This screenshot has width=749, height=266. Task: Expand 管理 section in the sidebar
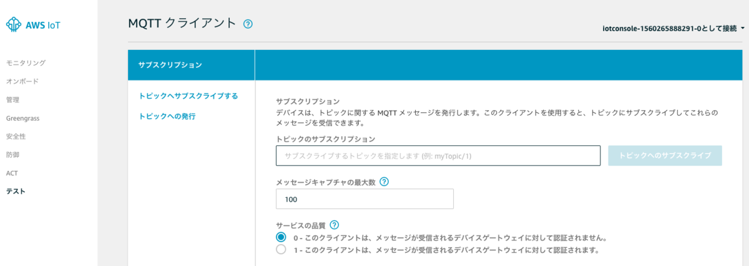pos(12,99)
